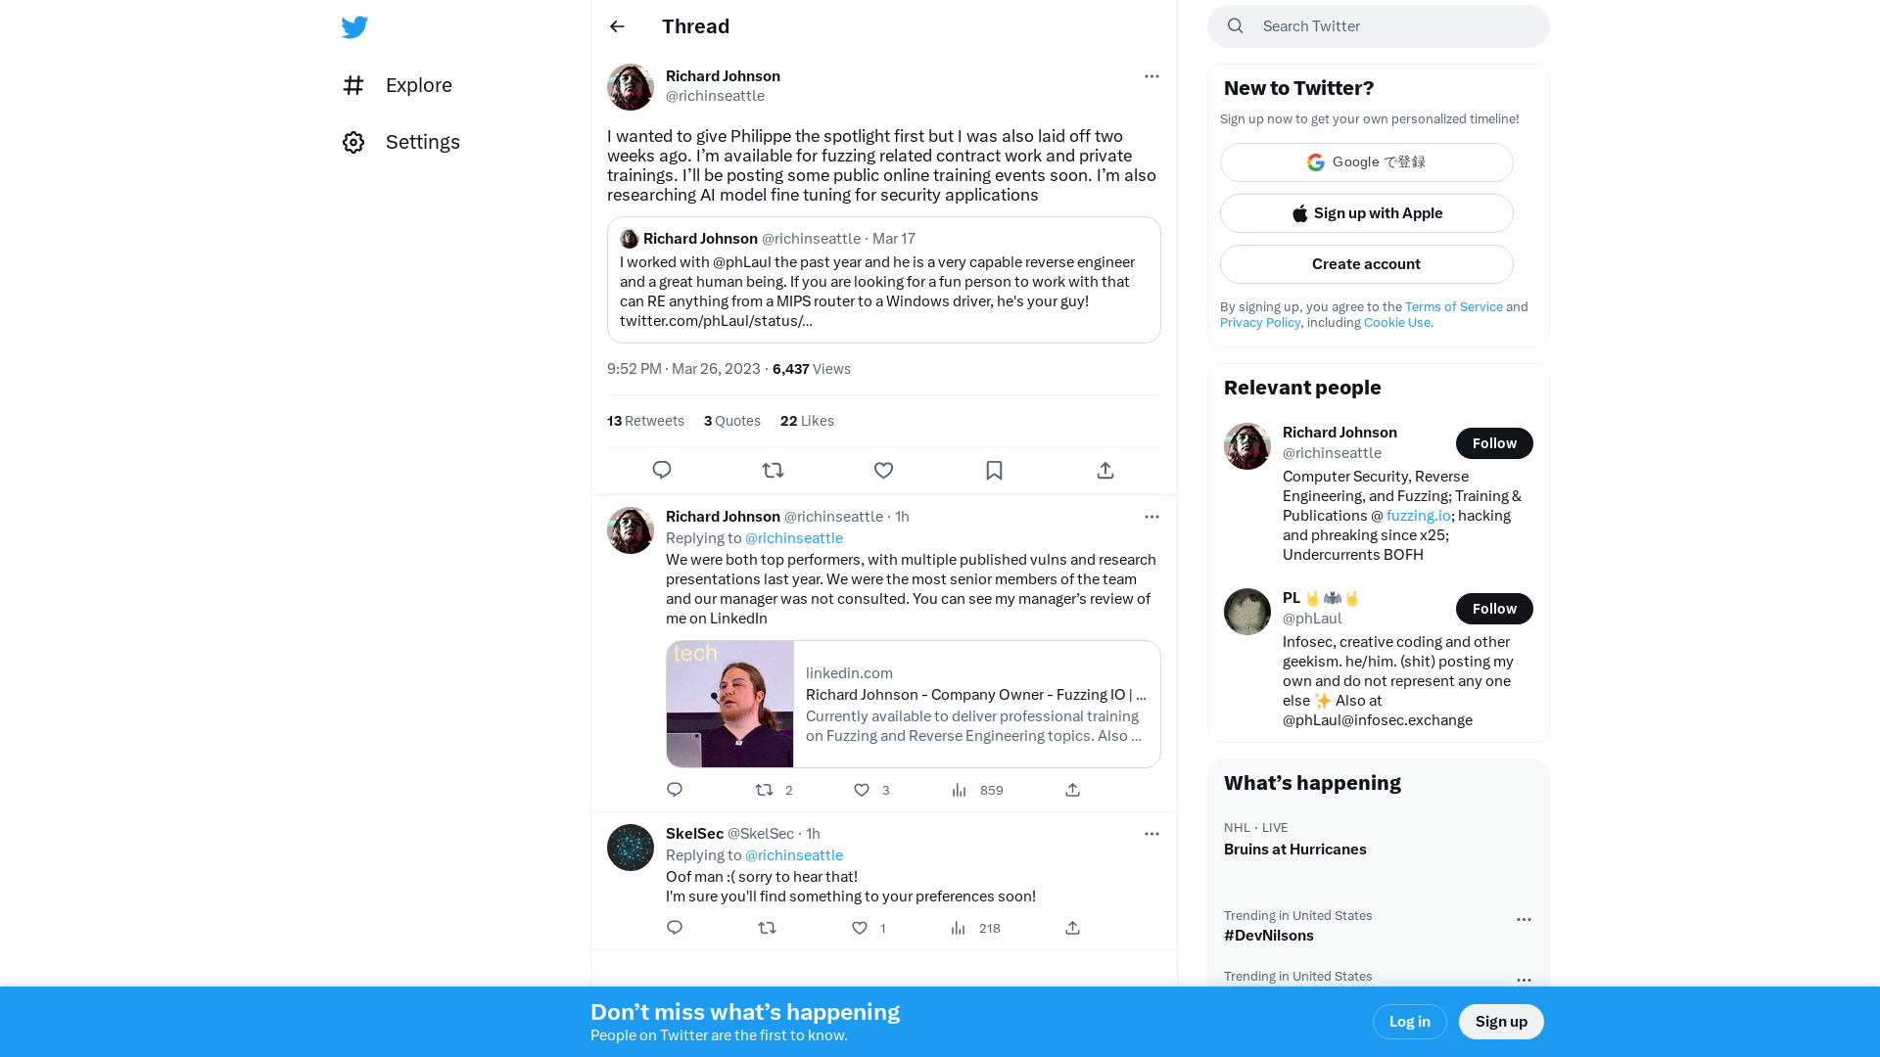Screen dimensions: 1880x1057
Task: Click Sign up with Apple button
Action: pyautogui.click(x=1366, y=213)
